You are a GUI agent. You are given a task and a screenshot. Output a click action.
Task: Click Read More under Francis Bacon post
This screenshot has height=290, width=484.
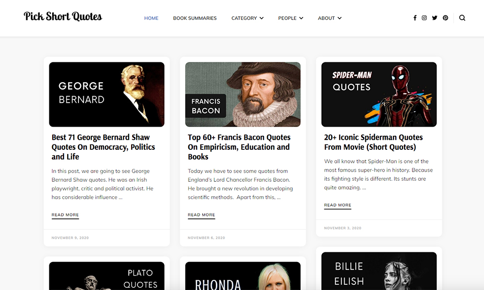201,215
